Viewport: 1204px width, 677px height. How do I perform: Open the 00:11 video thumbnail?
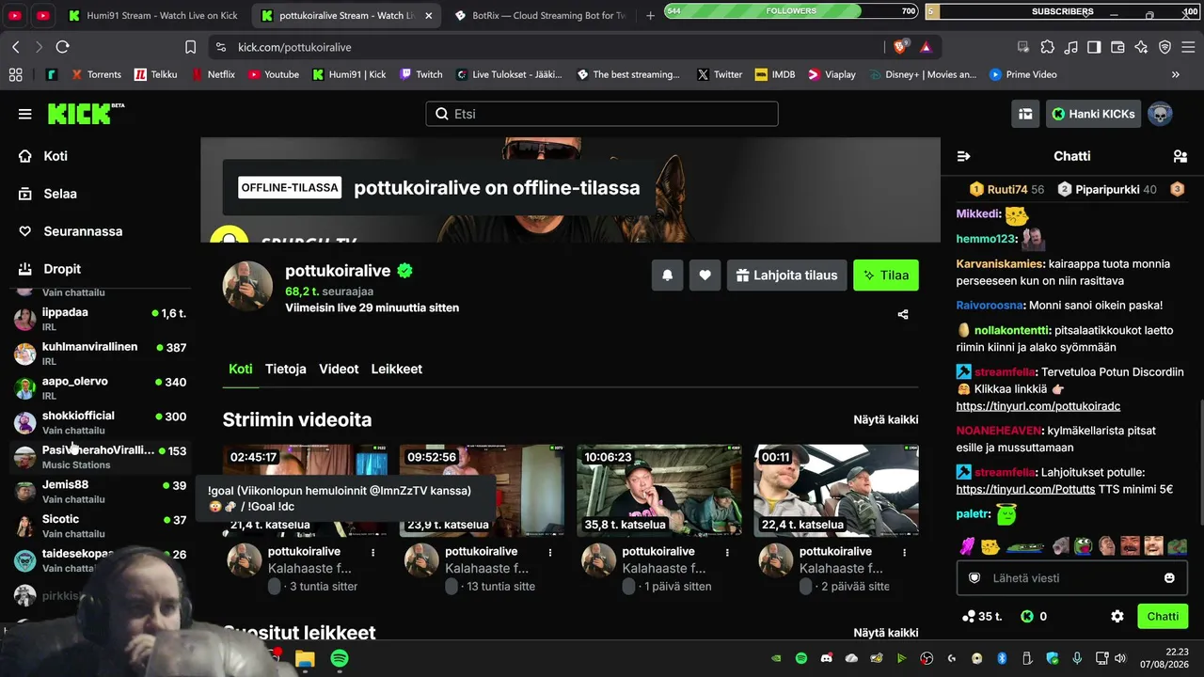click(x=836, y=491)
